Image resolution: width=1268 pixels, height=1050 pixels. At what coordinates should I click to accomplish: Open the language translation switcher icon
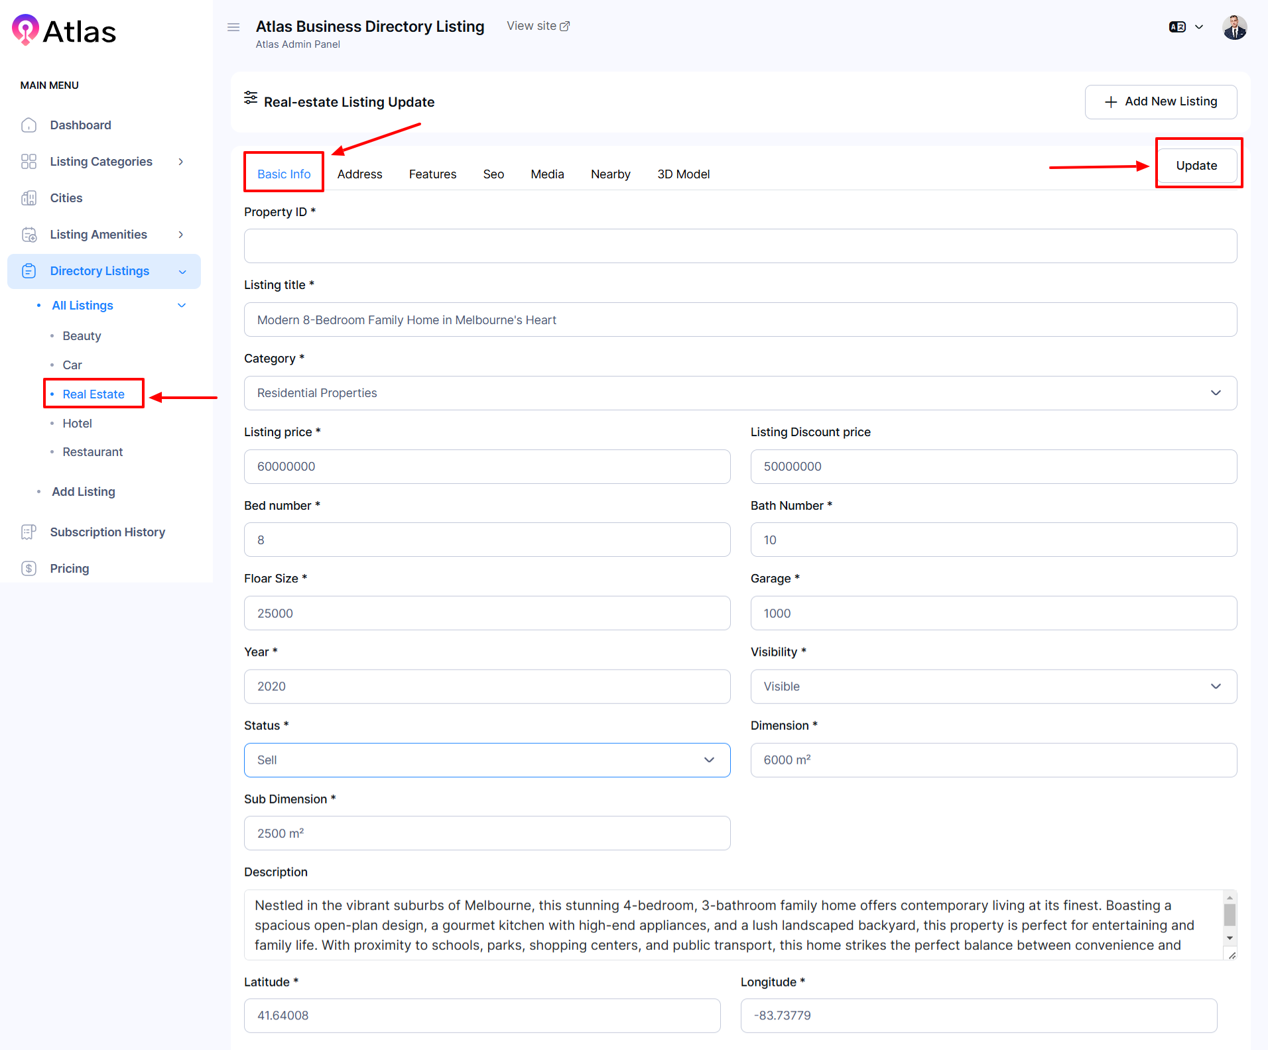pyautogui.click(x=1178, y=27)
